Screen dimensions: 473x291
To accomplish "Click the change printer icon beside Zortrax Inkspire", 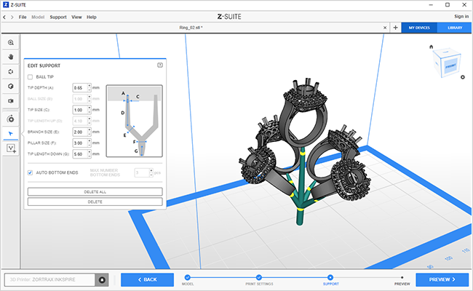I will pos(102,280).
